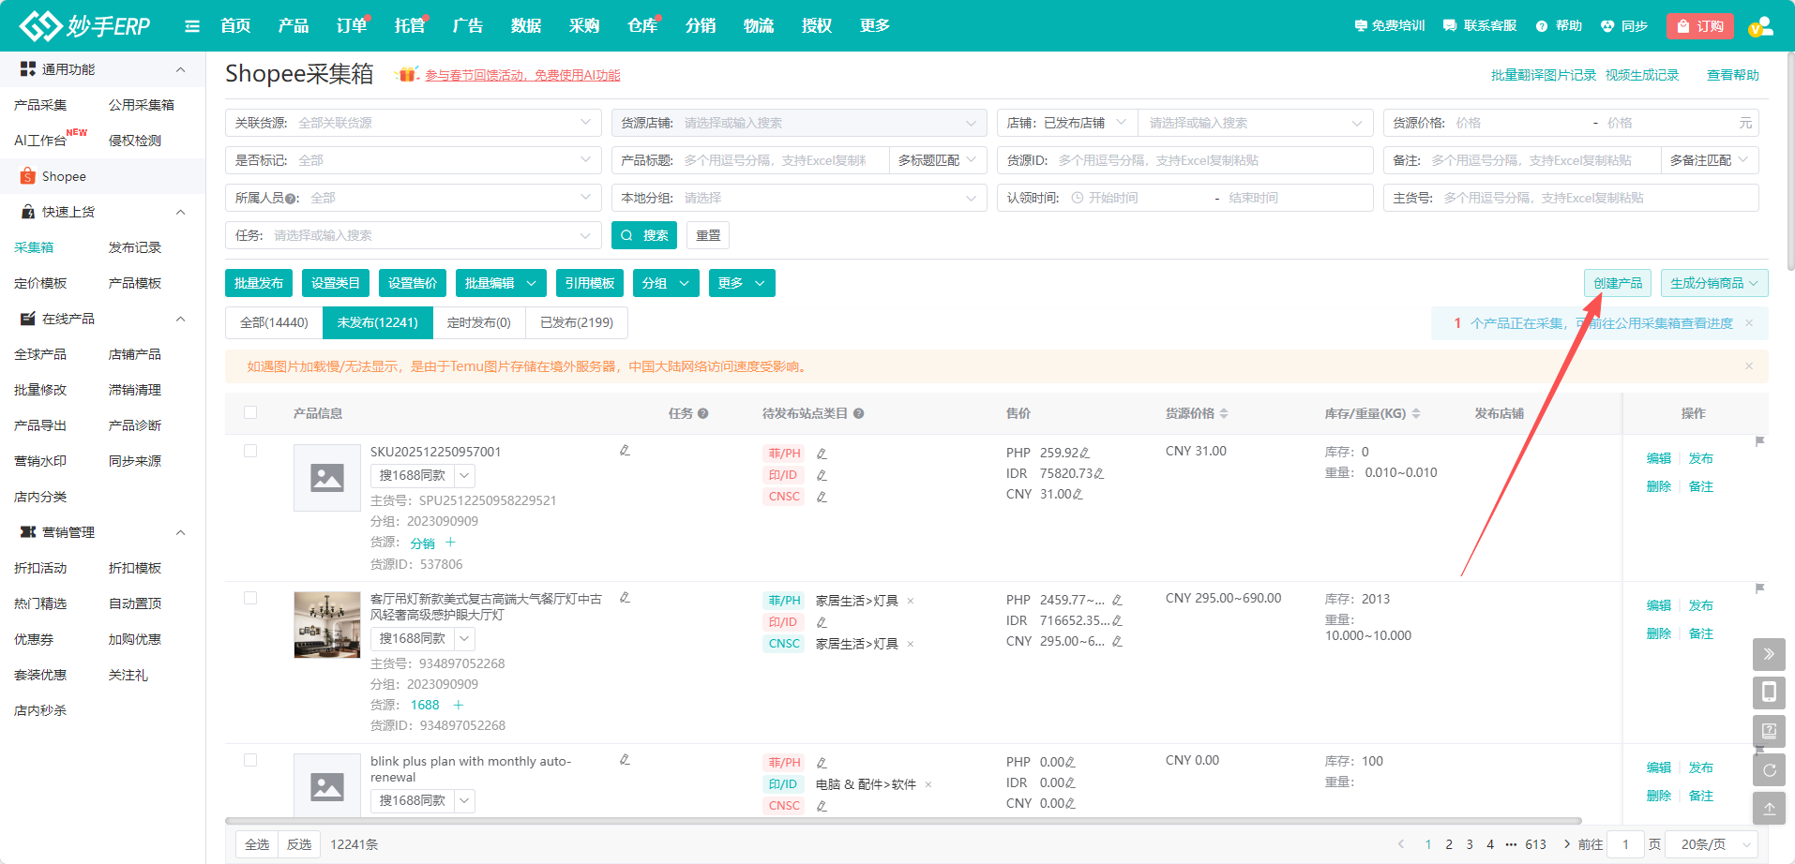Click the mobile phone icon on floating sidebar
1795x864 pixels.
pos(1769,693)
